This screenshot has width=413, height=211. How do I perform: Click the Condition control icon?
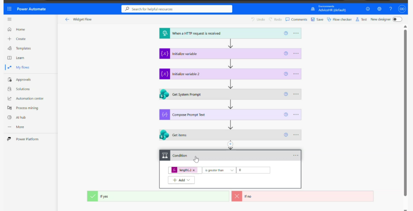[165, 155]
